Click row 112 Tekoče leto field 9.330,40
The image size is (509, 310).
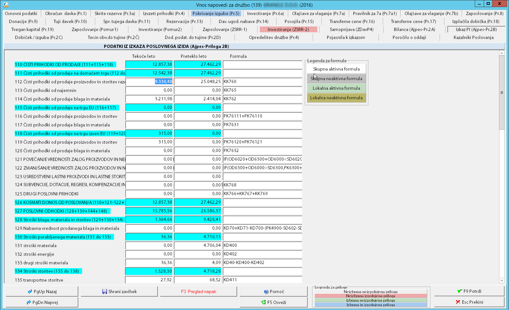(x=149, y=82)
